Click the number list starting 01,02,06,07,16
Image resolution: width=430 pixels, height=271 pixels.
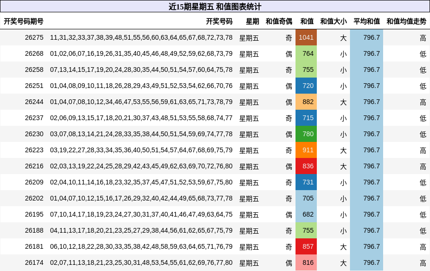141,54
